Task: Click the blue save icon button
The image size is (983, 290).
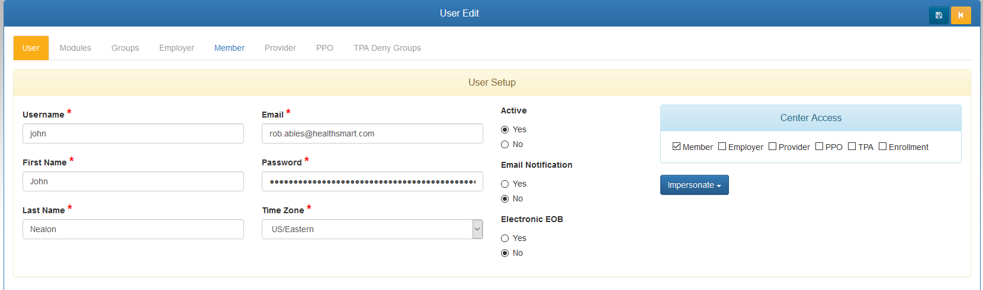Action: (939, 15)
